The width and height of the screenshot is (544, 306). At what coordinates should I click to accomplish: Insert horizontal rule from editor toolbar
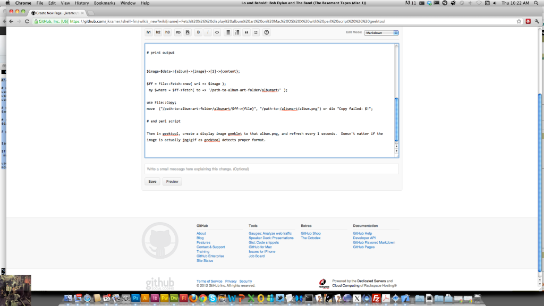point(256,32)
